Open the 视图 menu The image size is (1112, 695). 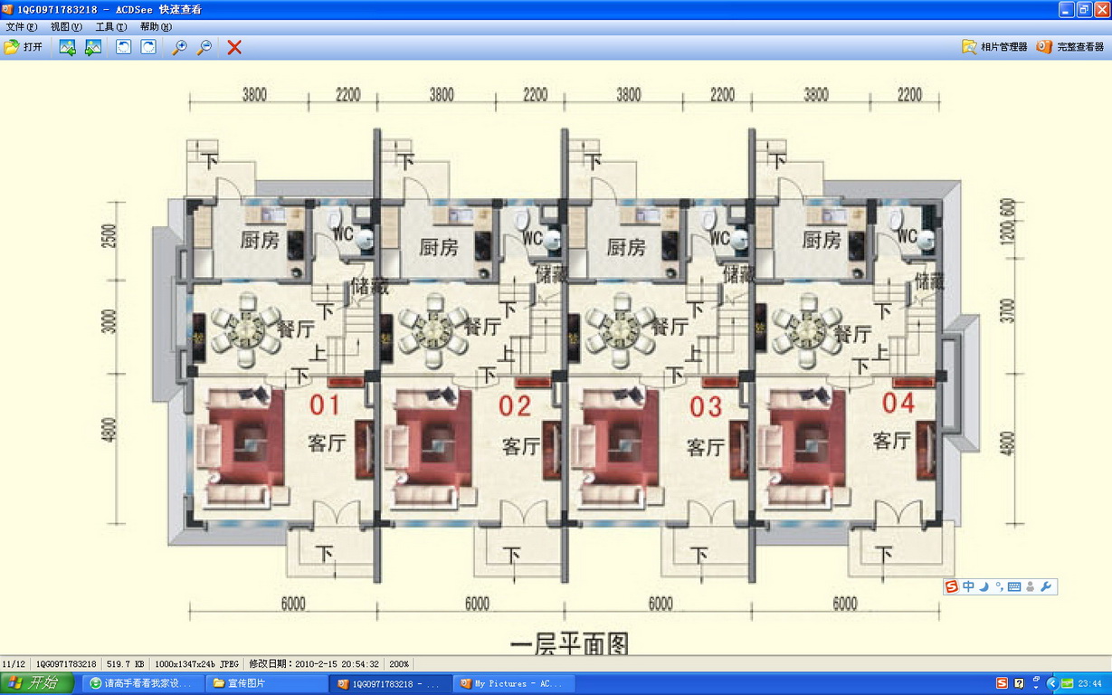[66, 27]
